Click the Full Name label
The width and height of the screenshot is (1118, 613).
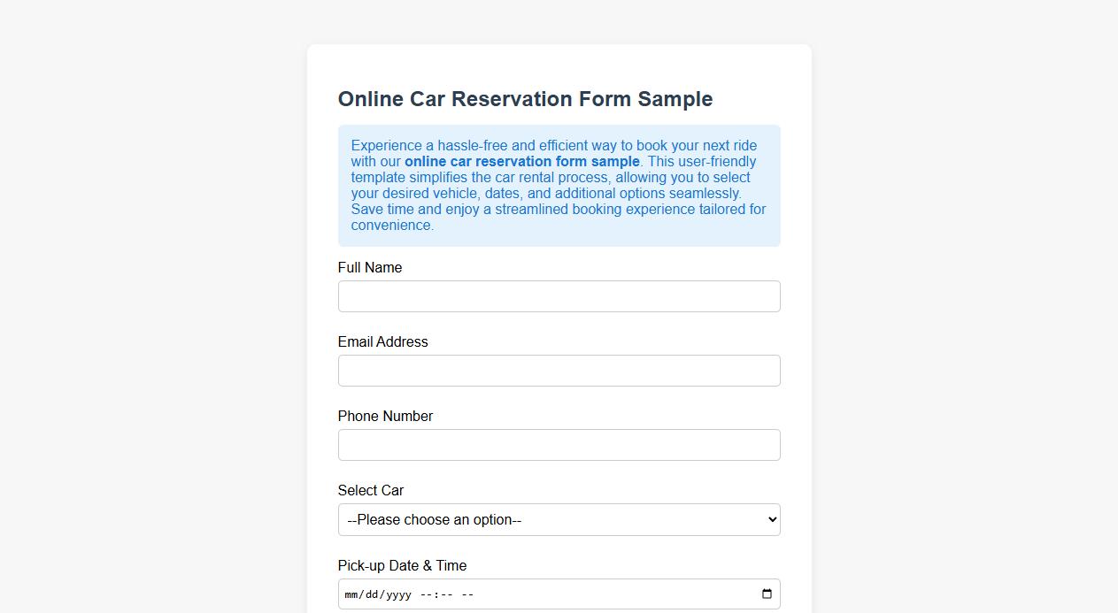[x=369, y=267]
